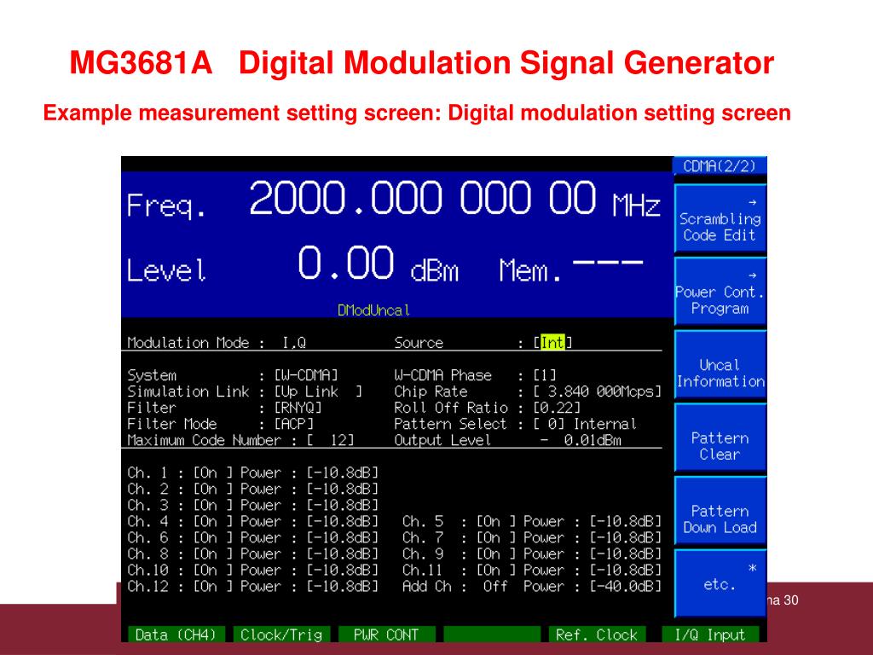873x655 pixels.
Task: Toggle the Ch. 5 [On] state
Action: [x=496, y=521]
